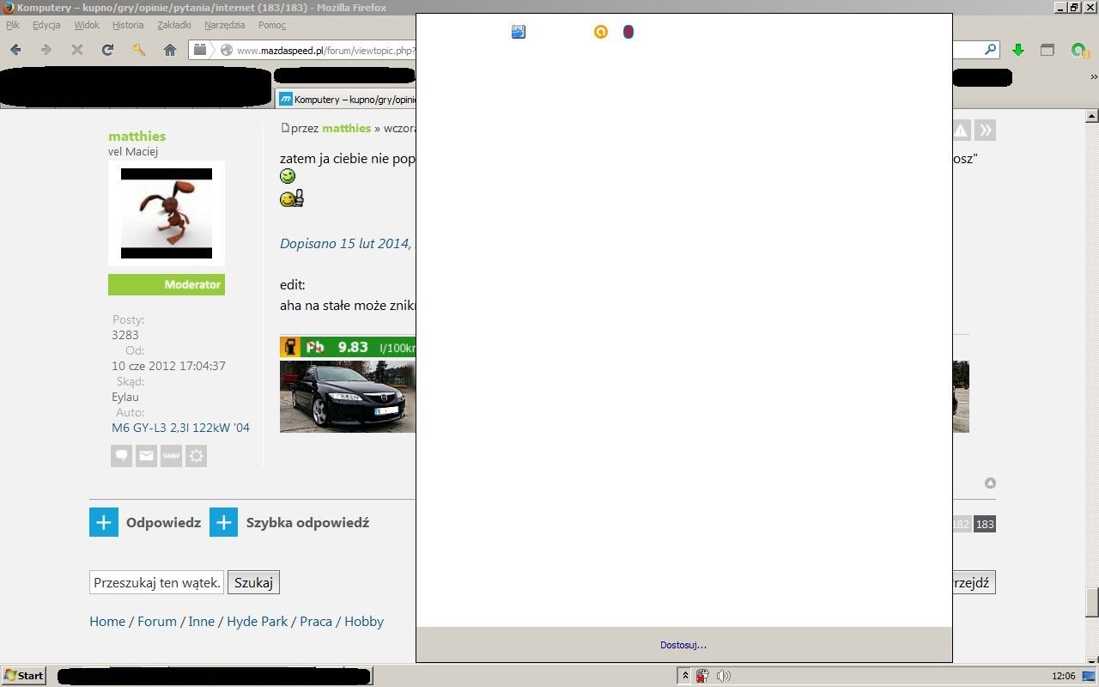Click the WWW icon under matthies profile
This screenshot has height=687, width=1099.
pyautogui.click(x=172, y=456)
